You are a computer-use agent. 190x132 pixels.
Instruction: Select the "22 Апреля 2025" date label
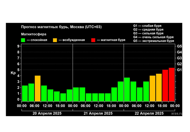(x=149, y=113)
